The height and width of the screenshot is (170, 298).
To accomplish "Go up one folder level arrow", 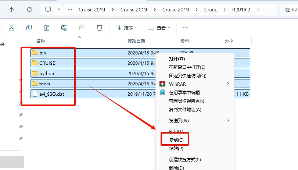I will pyautogui.click(x=12, y=10).
